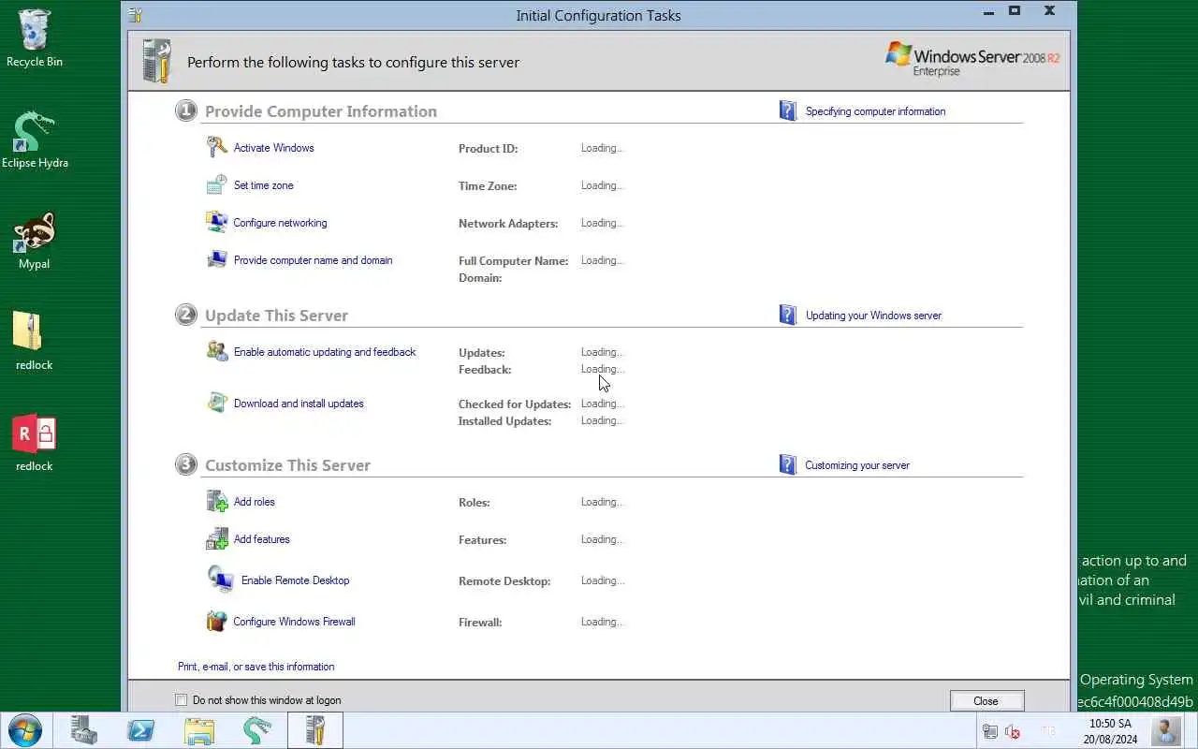Open Enable automatic updating and feedback link
The height and width of the screenshot is (749, 1198).
pos(325,352)
